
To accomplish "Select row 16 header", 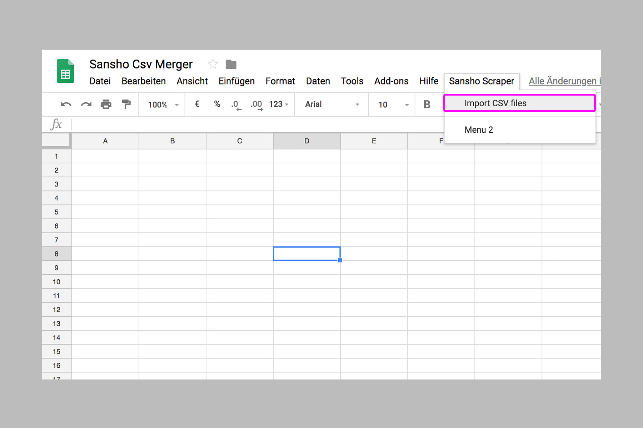I will point(56,365).
